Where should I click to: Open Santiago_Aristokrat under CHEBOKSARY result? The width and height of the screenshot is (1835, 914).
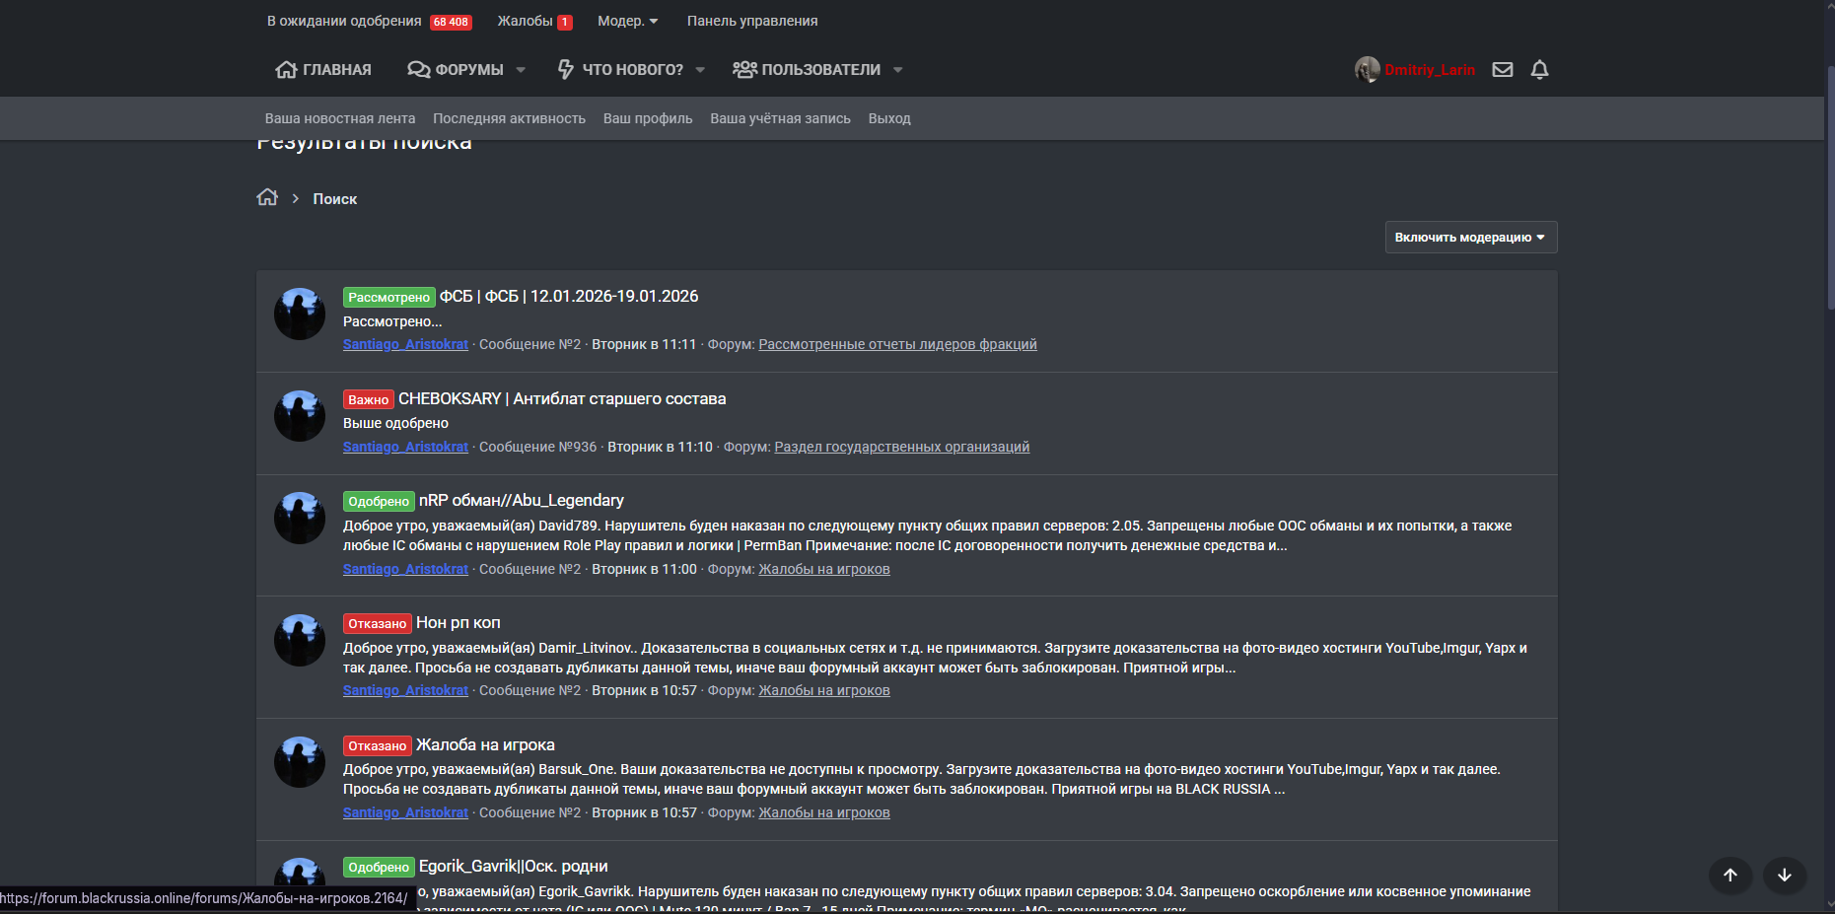(x=405, y=447)
